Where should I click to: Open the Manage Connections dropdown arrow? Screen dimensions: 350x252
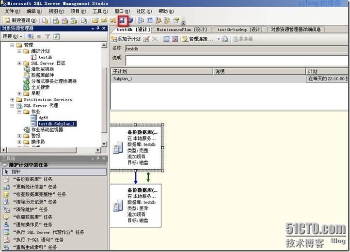tap(219, 39)
